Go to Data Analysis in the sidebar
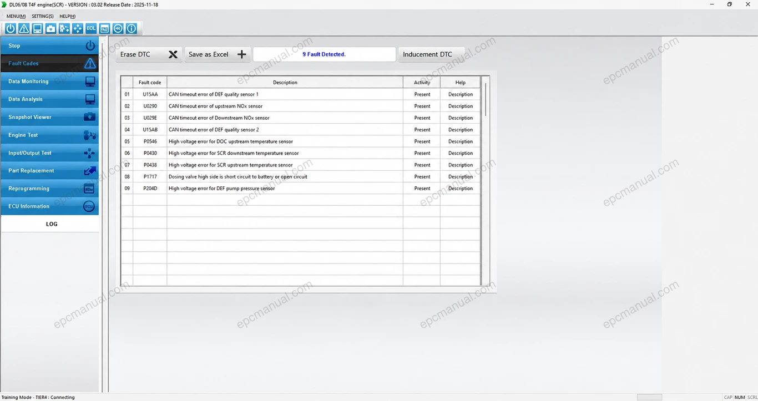Screen dimensions: 758x401 [50, 99]
